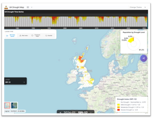Expand the SPI-12 layer dropdown
The width and height of the screenshot is (153, 119).
coord(24,82)
